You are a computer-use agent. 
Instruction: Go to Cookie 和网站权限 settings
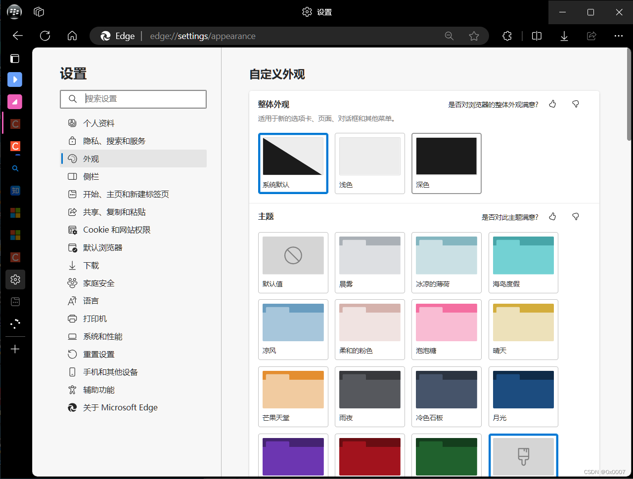pos(133,230)
